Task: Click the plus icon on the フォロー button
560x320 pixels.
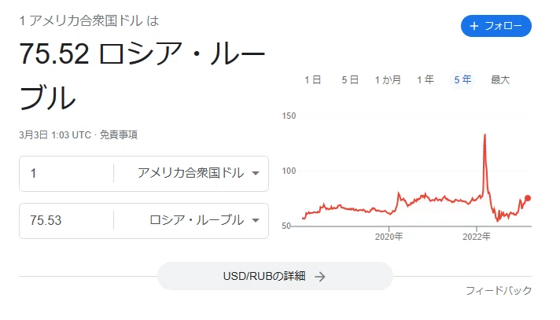Action: (474, 26)
